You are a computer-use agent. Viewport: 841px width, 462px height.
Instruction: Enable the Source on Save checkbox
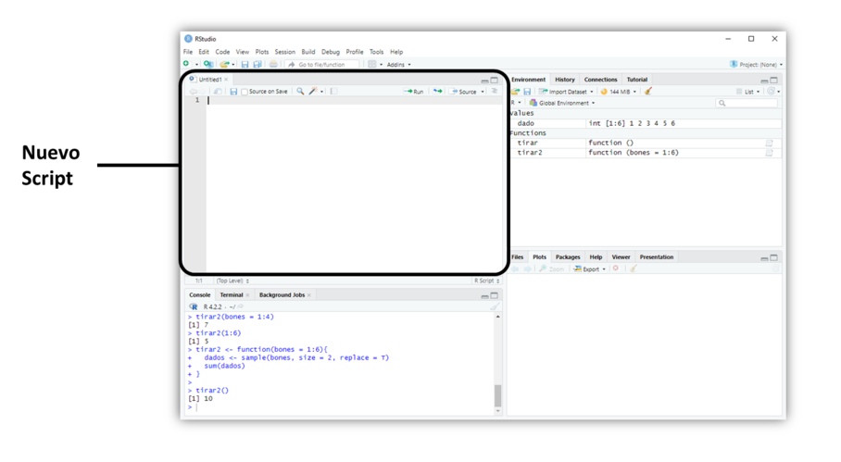(x=245, y=92)
